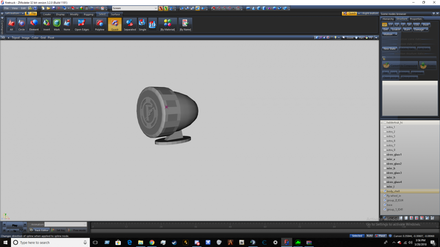440x247 pixels.
Task: Open the viewport options dropdown arrow
Action: [376, 37]
